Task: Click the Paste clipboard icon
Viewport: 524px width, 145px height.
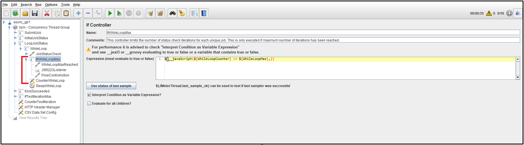Action: pyautogui.click(x=66, y=13)
